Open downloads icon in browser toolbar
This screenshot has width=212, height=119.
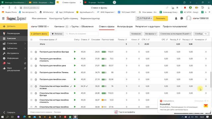209,8
